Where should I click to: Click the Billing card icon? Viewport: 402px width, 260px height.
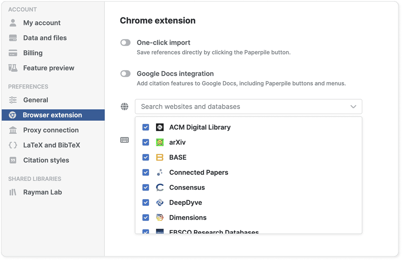pos(13,53)
